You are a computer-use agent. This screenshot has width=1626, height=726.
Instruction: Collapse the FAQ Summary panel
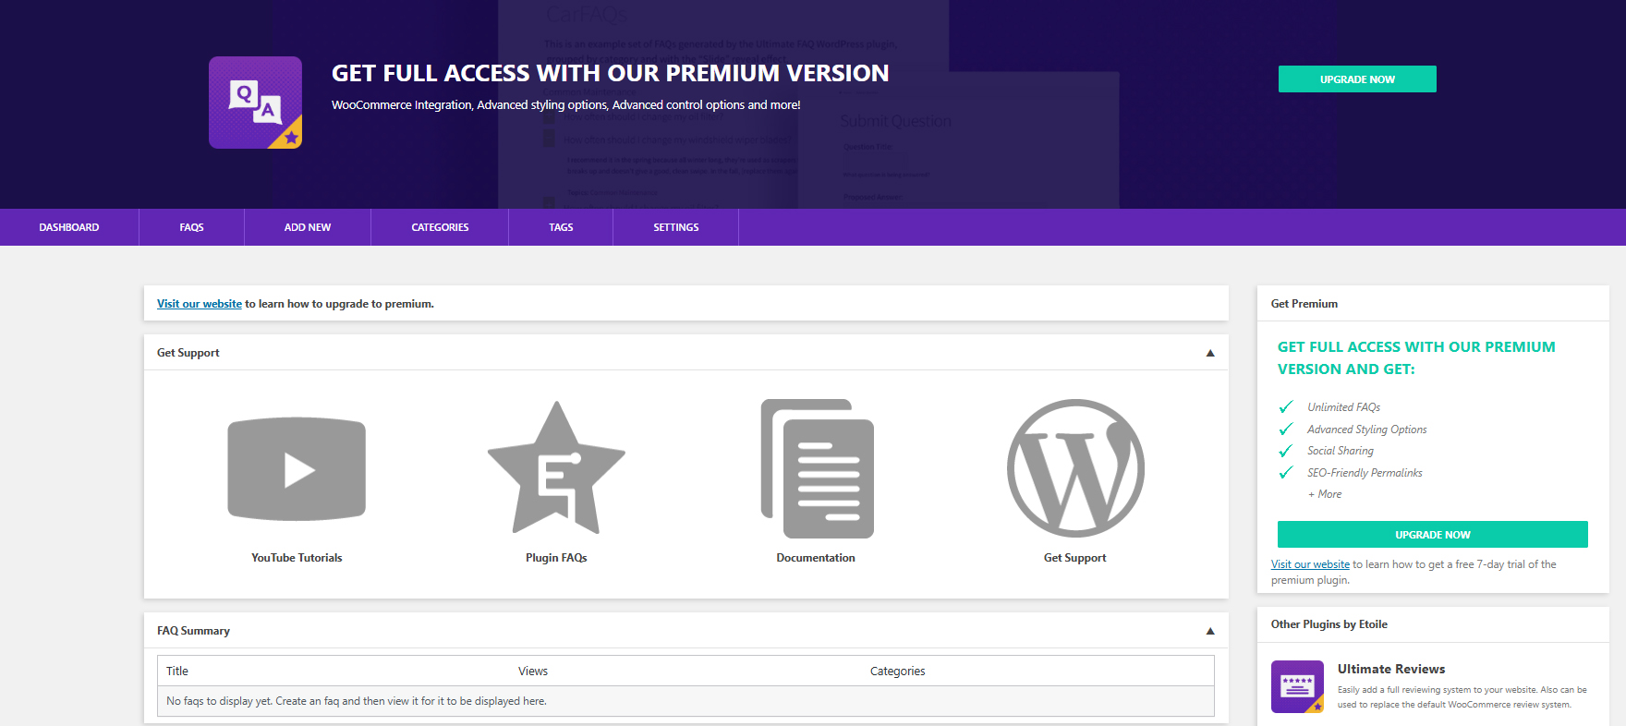point(1210,631)
